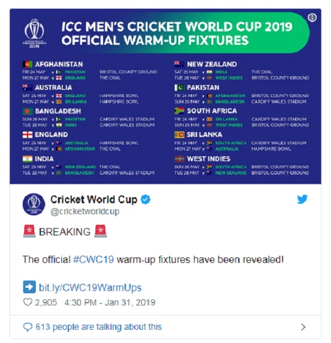The height and width of the screenshot is (343, 331).
Task: Click the 2,905 likes count
Action: pos(46,302)
